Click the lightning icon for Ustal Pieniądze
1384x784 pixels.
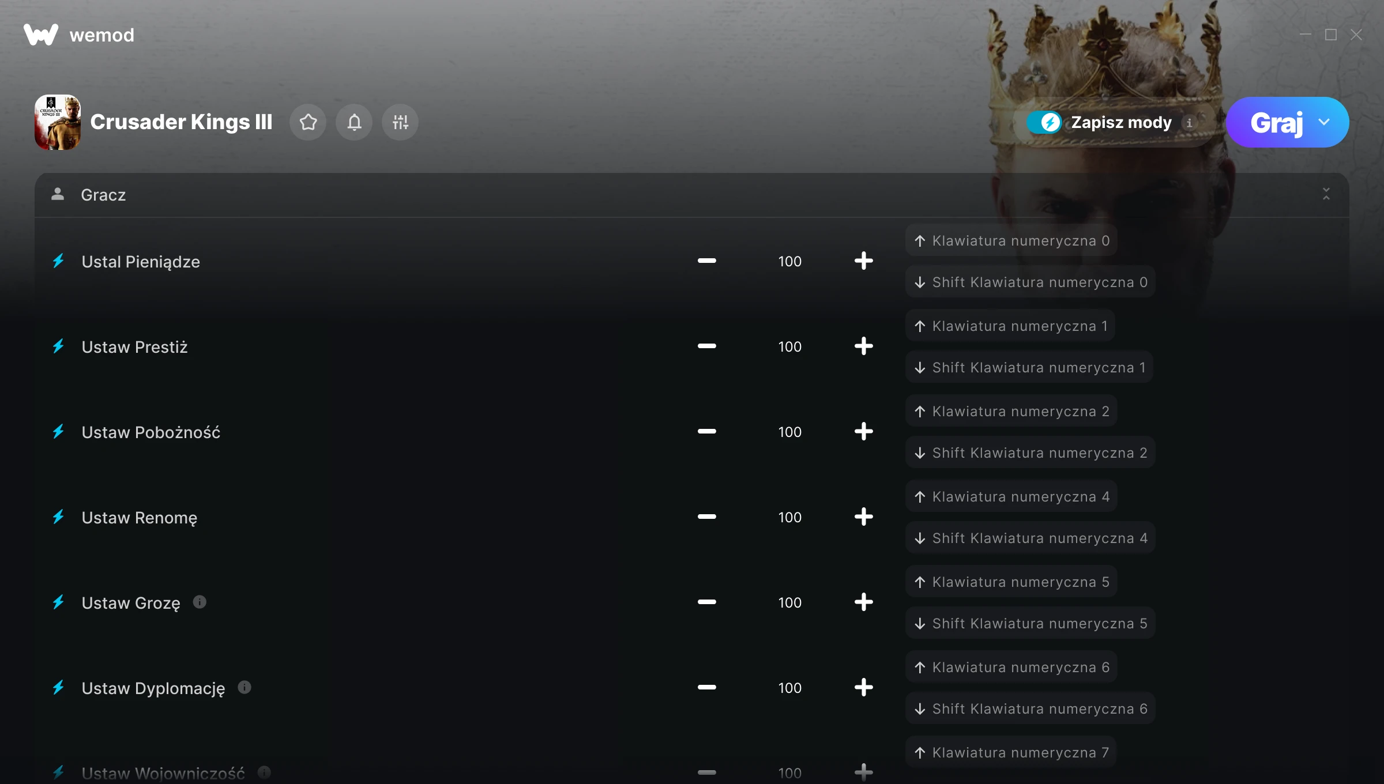[x=59, y=261]
